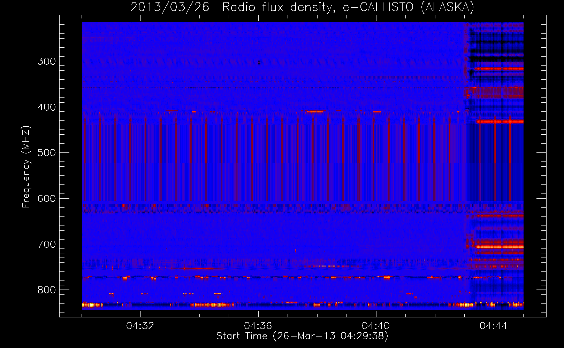Select the Frequency (MHZ) axis label

click(x=26, y=167)
